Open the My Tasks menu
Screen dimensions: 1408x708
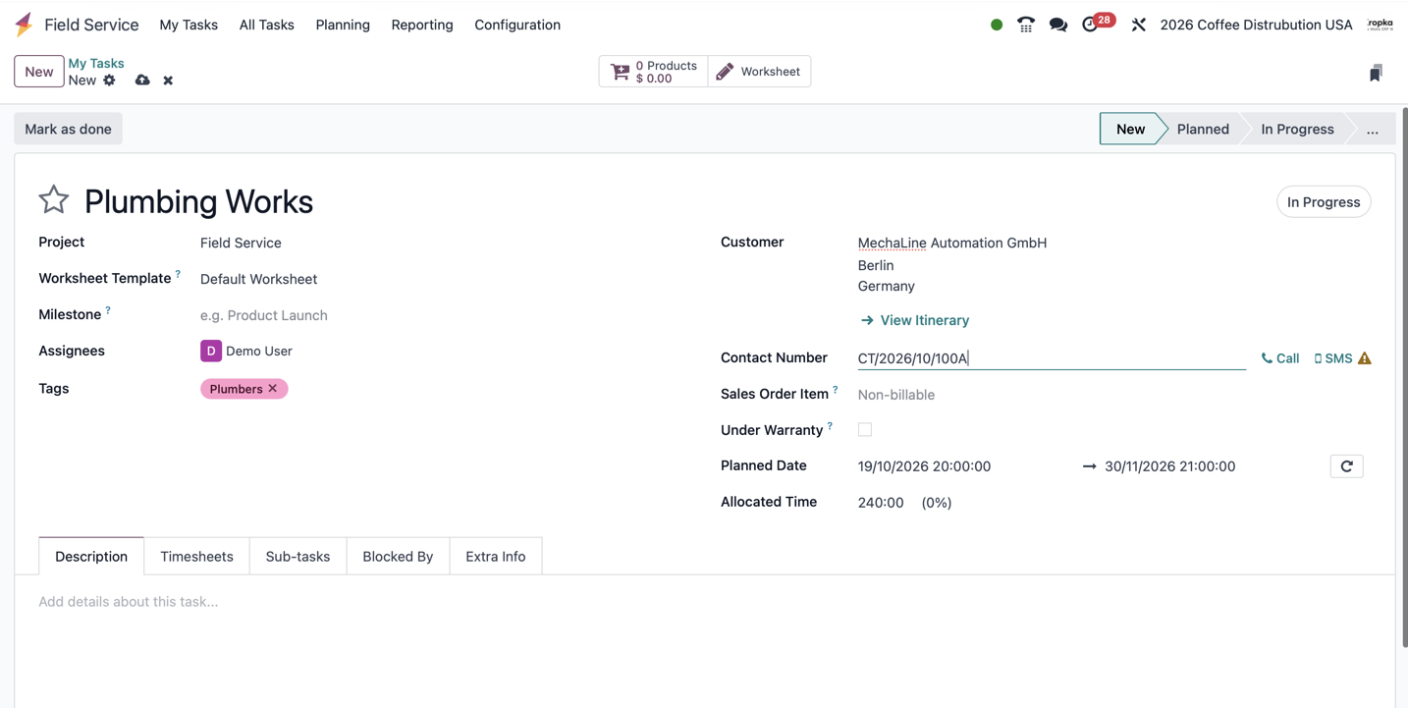pos(189,25)
